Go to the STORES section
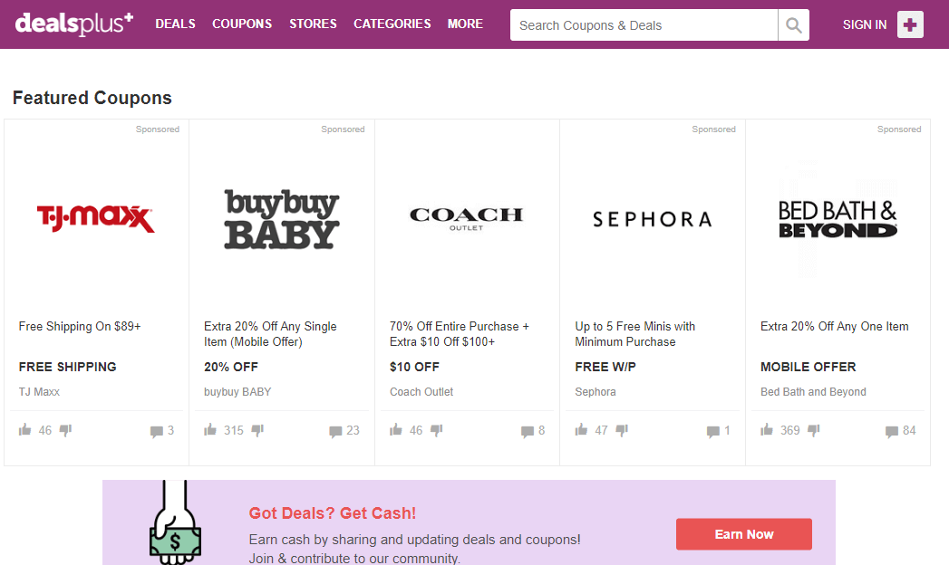This screenshot has height=565, width=949. click(x=313, y=24)
